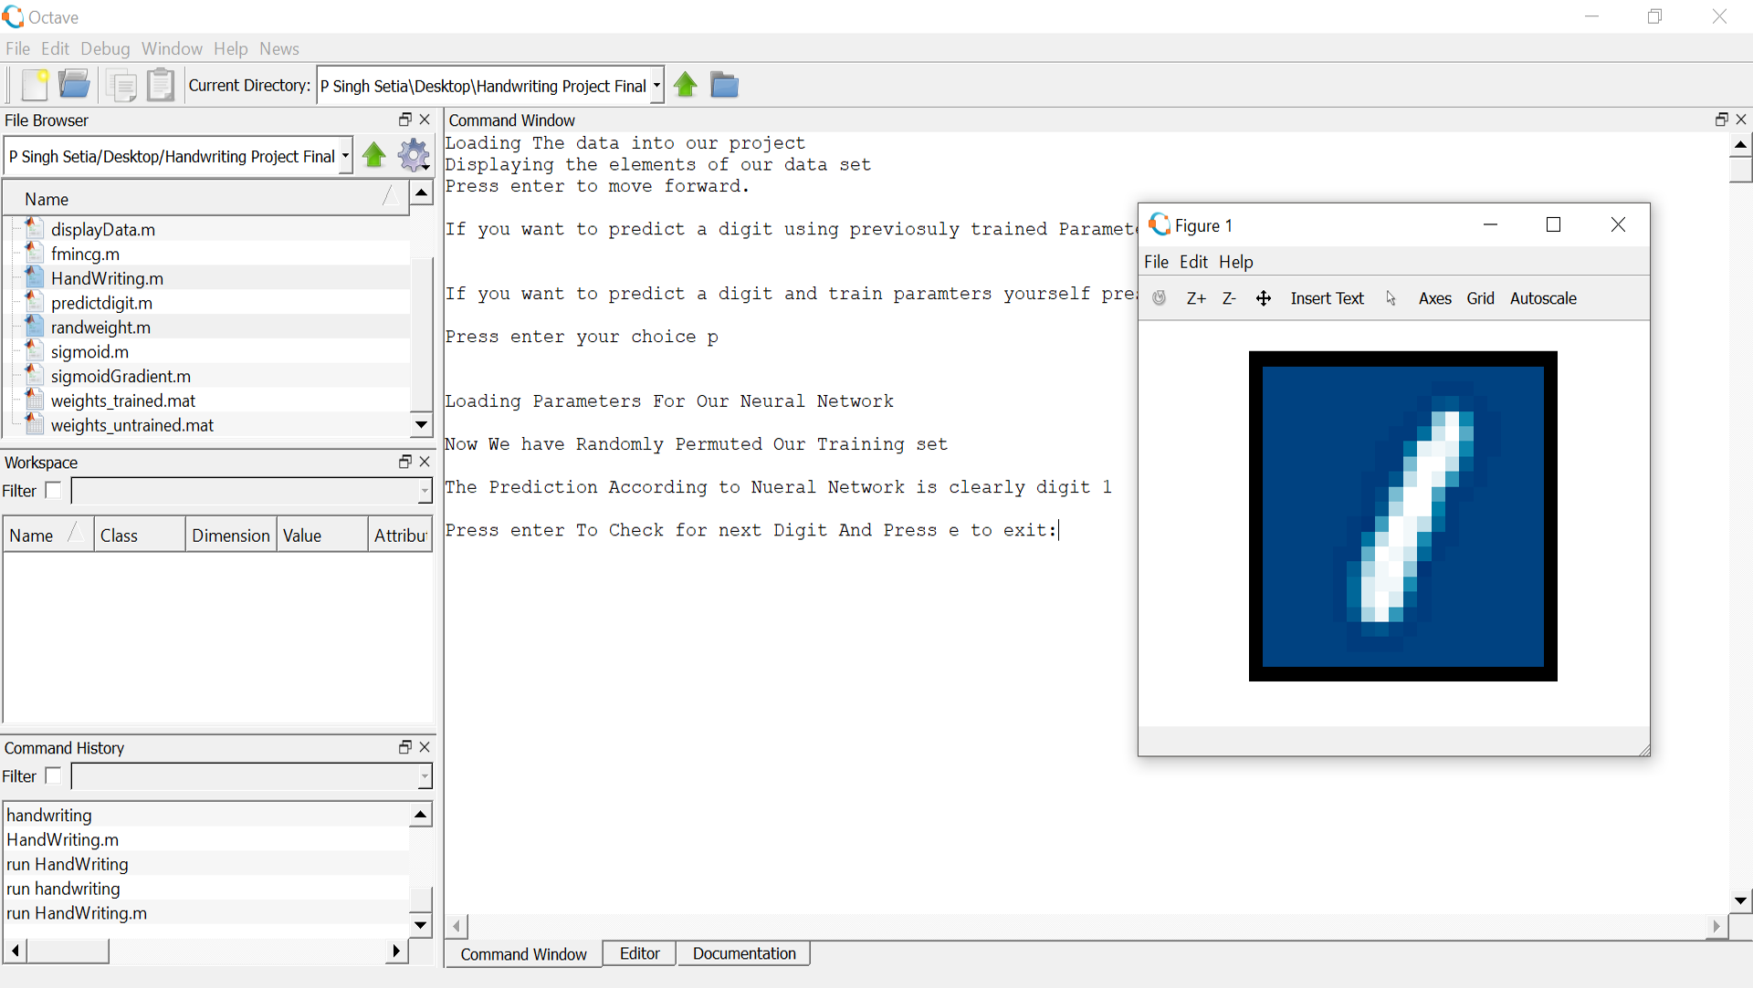This screenshot has width=1753, height=988.
Task: Click the Open file folder icon
Action: [74, 85]
